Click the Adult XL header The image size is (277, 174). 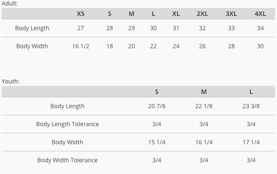pos(176,14)
